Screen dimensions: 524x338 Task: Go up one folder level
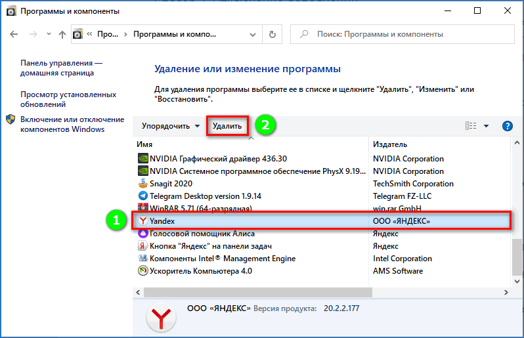(62, 34)
